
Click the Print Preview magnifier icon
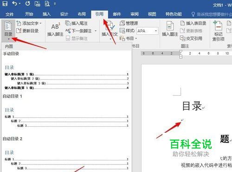click(47, 4)
